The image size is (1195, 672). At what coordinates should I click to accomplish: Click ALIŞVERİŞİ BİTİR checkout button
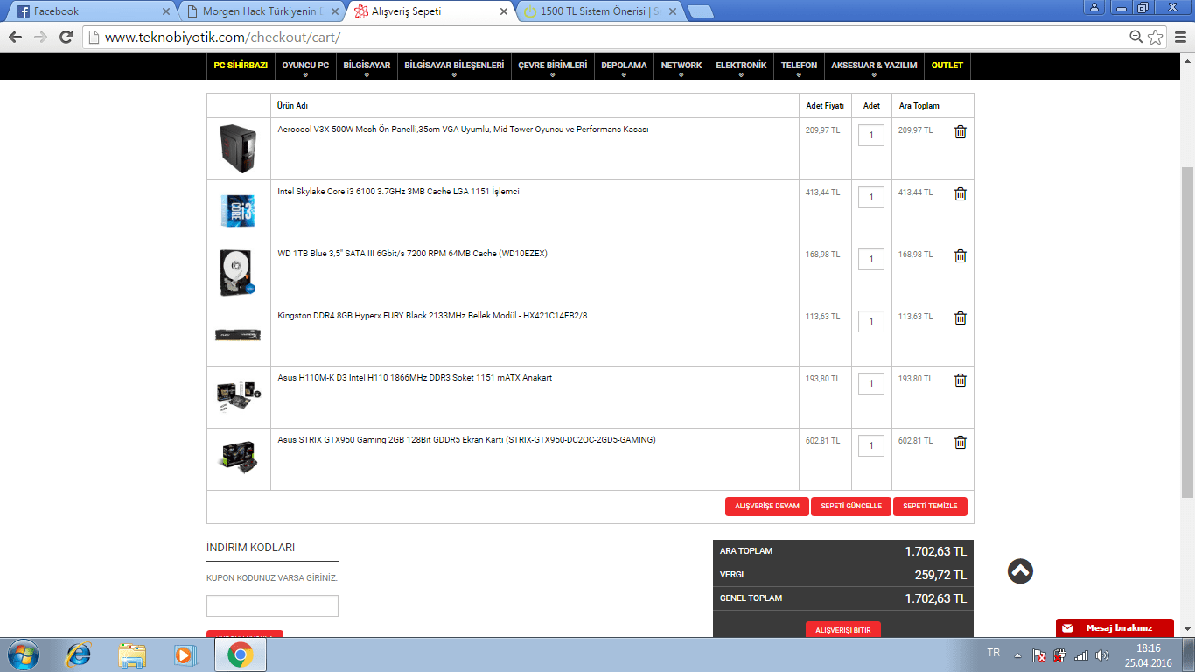(x=843, y=630)
